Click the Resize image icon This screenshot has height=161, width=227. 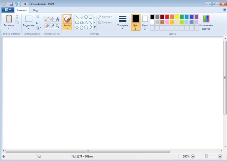[38, 22]
